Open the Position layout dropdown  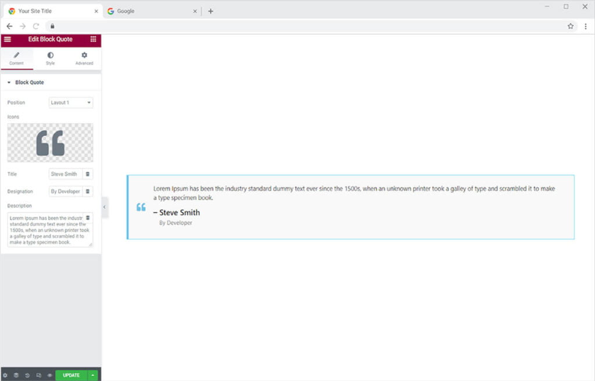[71, 102]
